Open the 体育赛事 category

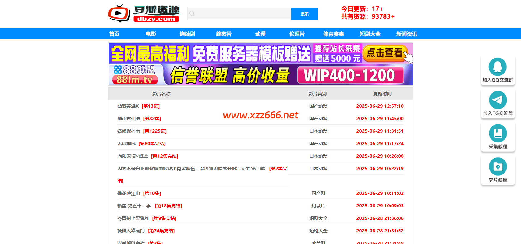pyautogui.click(x=334, y=34)
